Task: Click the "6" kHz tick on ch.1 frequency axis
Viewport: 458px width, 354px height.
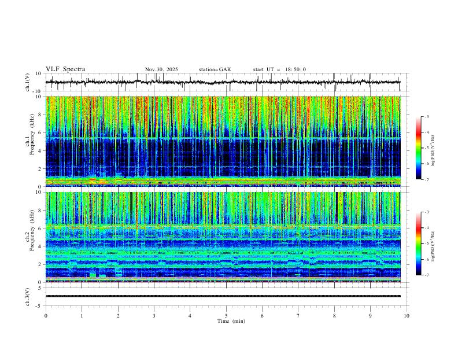Action: tap(40, 132)
